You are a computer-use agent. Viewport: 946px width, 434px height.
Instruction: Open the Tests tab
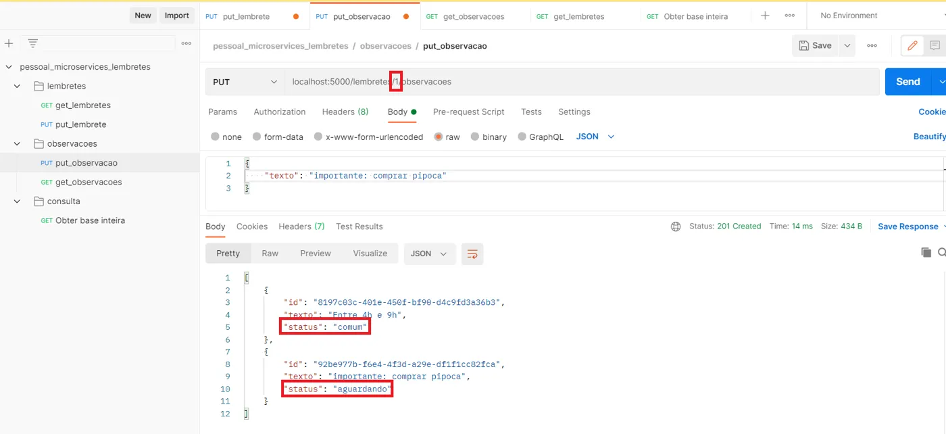click(x=531, y=112)
